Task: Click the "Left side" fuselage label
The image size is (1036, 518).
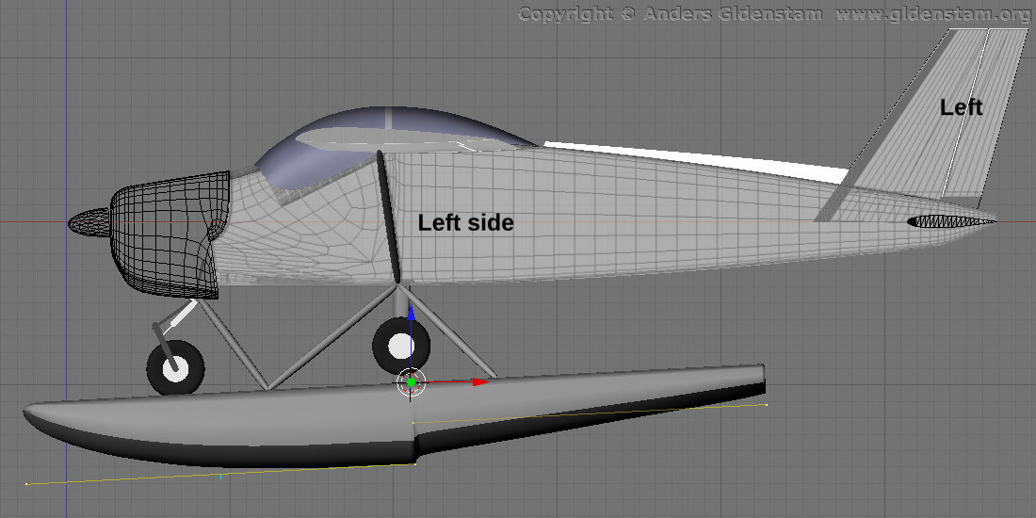Action: point(466,223)
